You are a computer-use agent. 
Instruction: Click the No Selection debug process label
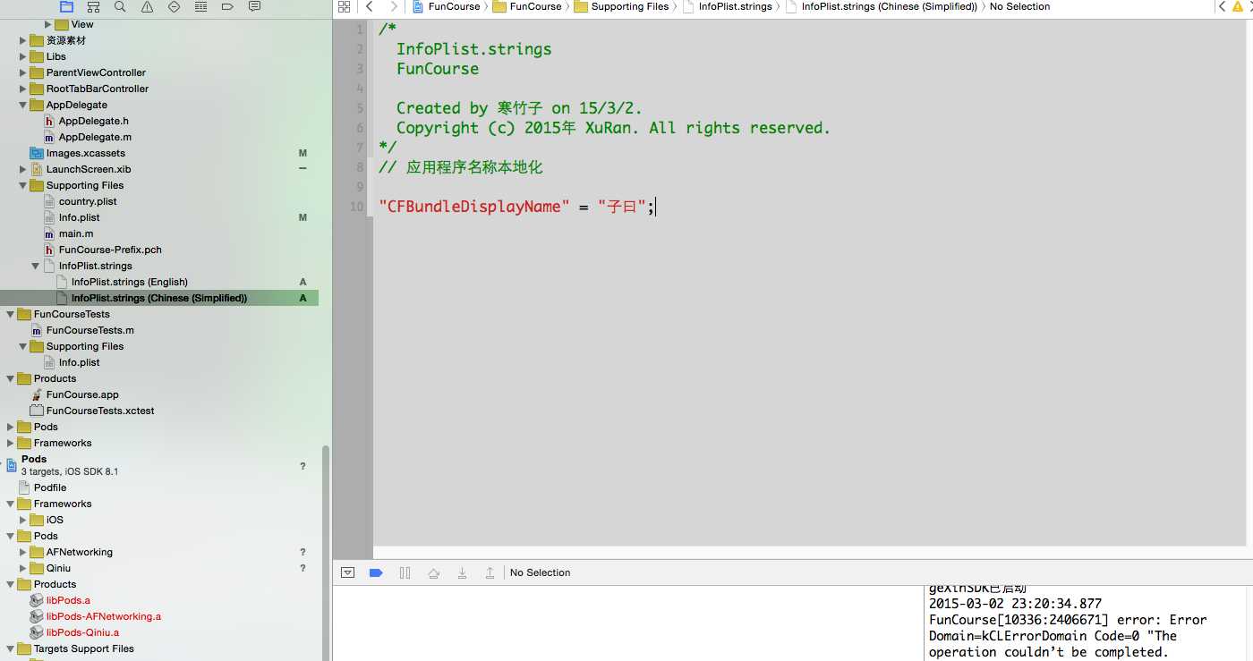point(540,572)
